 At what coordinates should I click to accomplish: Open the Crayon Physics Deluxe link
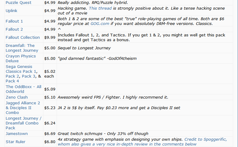pyautogui.click(x=21, y=59)
